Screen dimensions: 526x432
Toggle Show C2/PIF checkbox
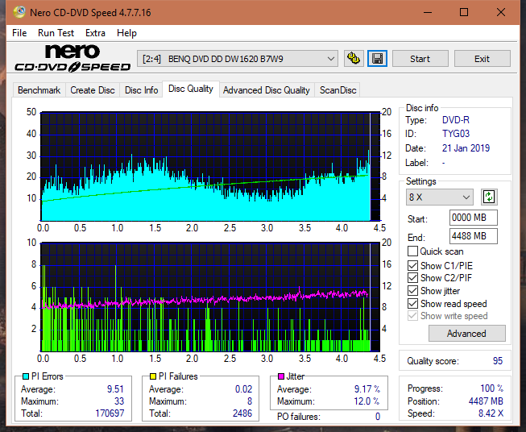tap(412, 277)
